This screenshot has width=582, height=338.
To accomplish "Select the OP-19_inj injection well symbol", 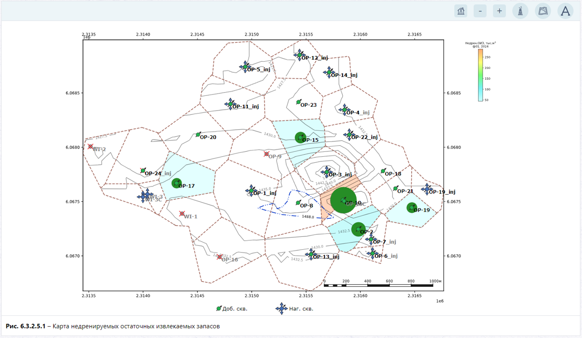I will coord(427,189).
